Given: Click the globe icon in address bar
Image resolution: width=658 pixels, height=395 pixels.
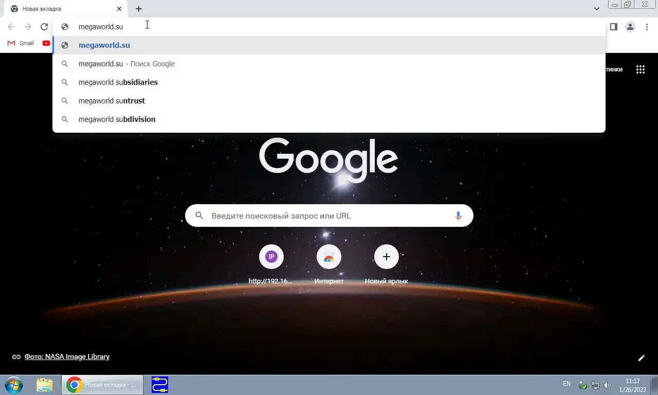Looking at the screenshot, I should [x=65, y=27].
